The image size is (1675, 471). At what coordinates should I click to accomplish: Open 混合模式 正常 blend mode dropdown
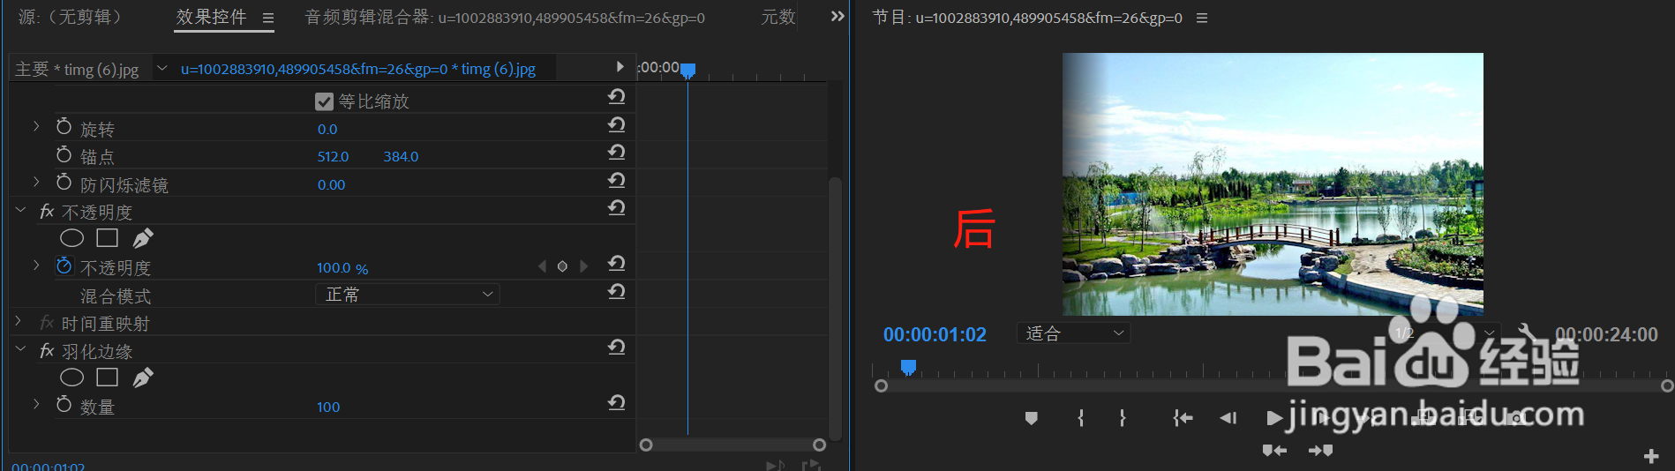(x=408, y=295)
